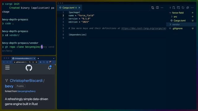Click the browser back arrow
Image resolution: width=198 pixels, height=111 pixels.
click(4, 62)
